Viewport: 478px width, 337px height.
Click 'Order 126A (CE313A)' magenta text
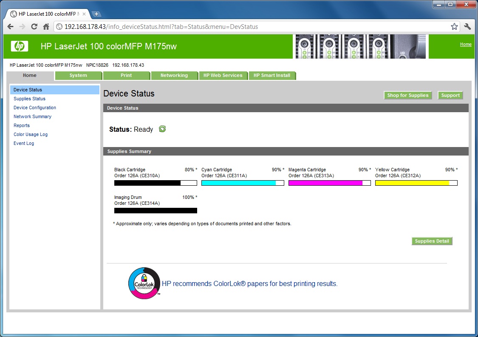point(311,176)
